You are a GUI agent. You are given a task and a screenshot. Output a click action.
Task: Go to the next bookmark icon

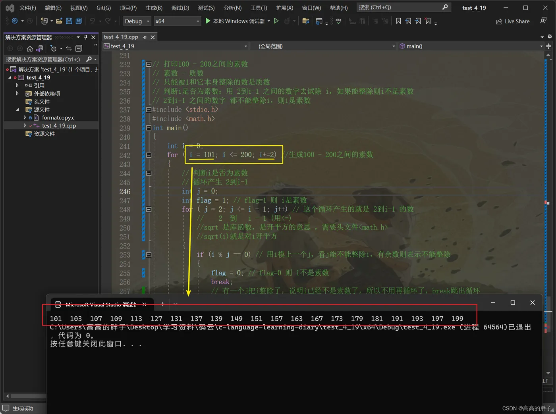[x=418, y=21]
